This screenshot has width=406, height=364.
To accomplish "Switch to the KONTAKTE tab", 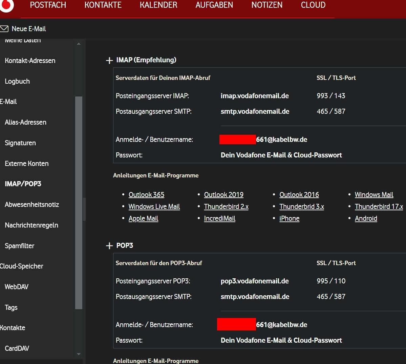I will pyautogui.click(x=103, y=5).
